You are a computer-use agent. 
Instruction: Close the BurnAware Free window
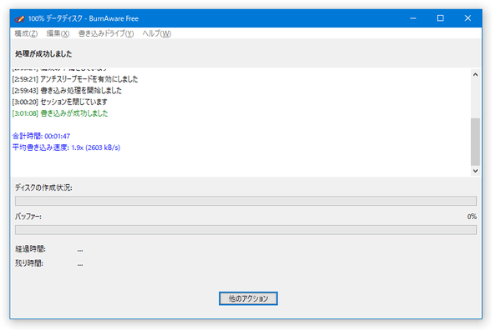468,18
